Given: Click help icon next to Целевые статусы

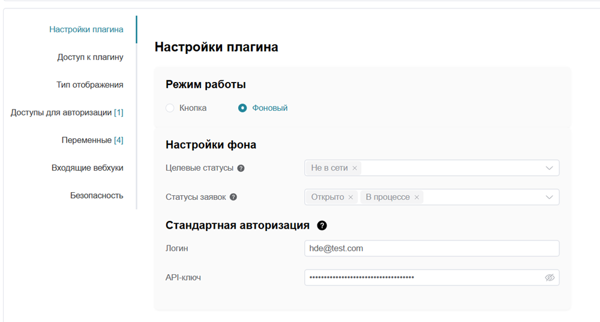Looking at the screenshot, I should 241,168.
